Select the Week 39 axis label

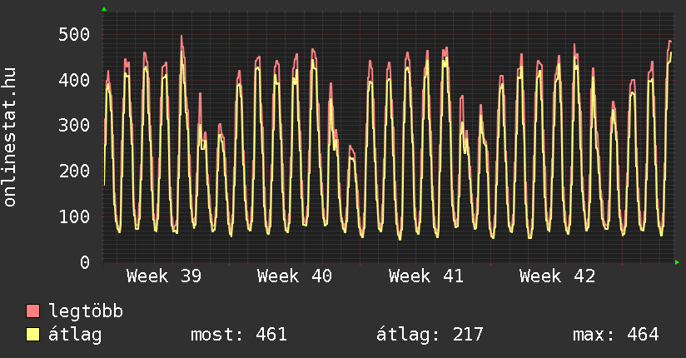[x=163, y=276]
